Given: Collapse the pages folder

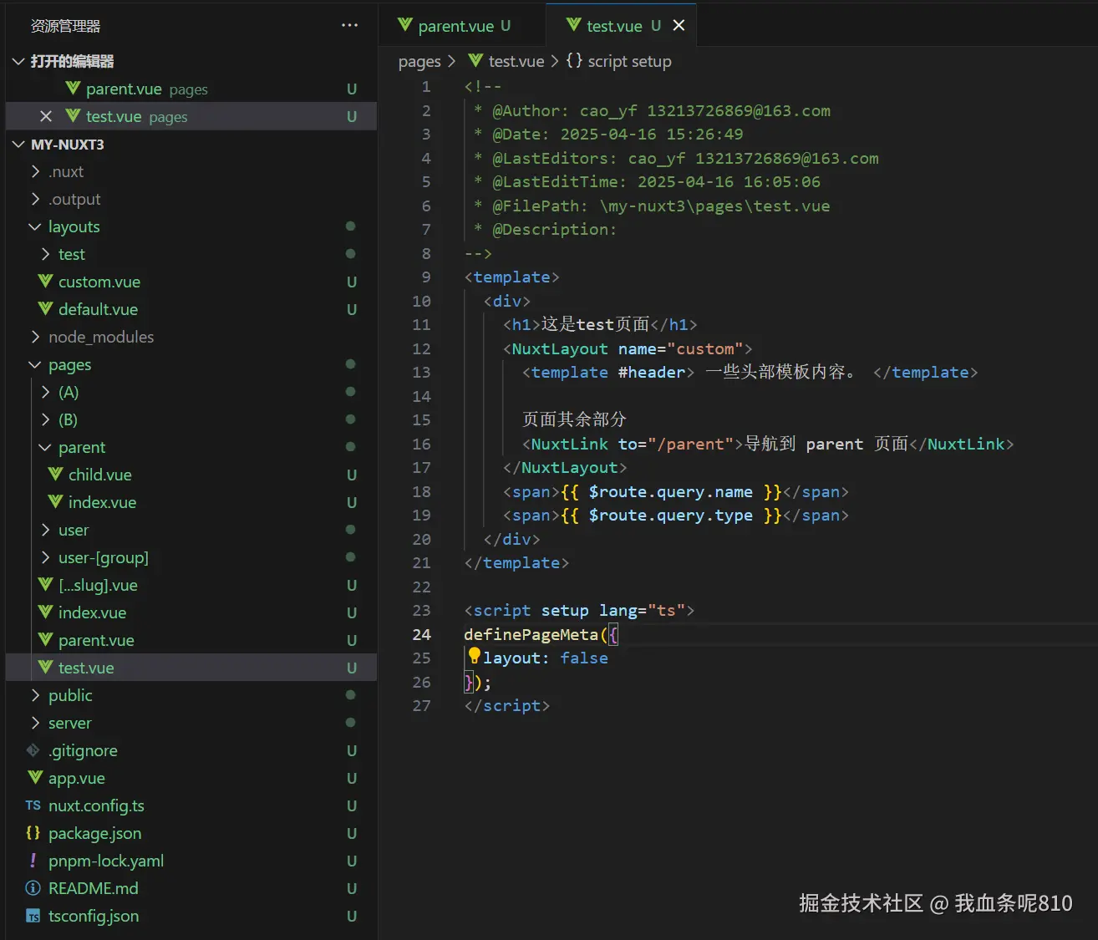Looking at the screenshot, I should [35, 364].
